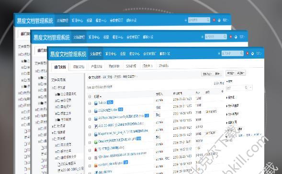Screen dimensions: 282x174
Task: Collapse the 开发部 folder tree node
Action: pos(53,139)
